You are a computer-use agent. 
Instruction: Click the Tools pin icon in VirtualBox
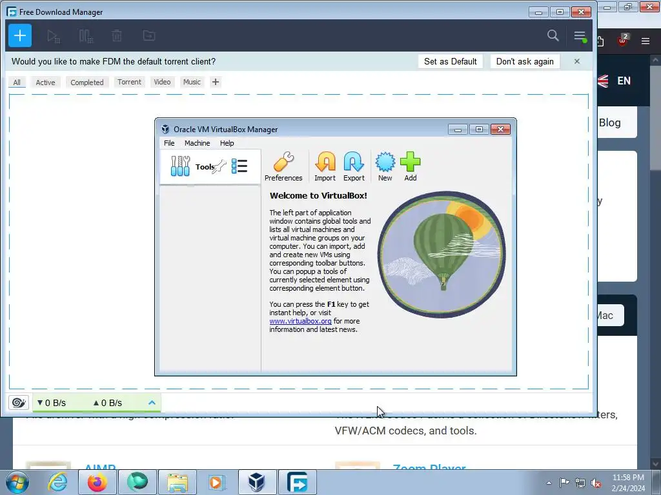pos(219,167)
